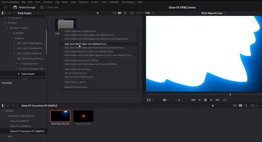Adjust media pool thumbnail size slider
Image resolution: width=262 pixels, height=142 pixels.
click(213, 105)
